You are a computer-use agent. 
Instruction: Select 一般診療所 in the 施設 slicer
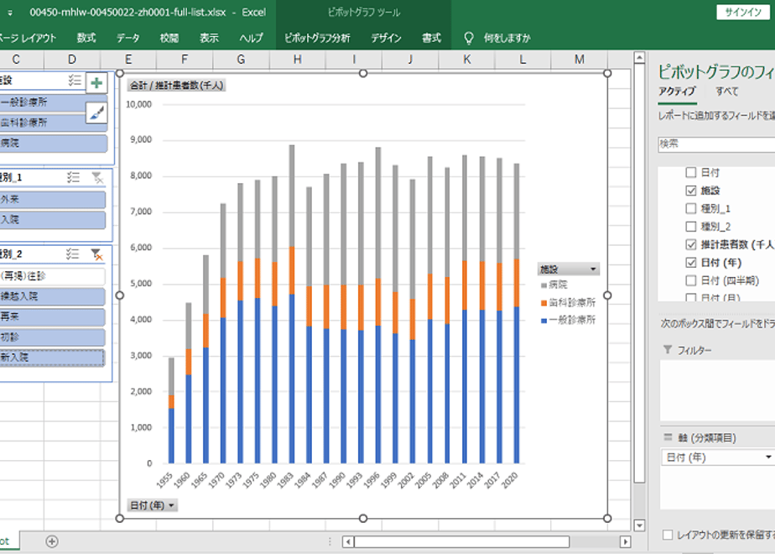point(54,102)
